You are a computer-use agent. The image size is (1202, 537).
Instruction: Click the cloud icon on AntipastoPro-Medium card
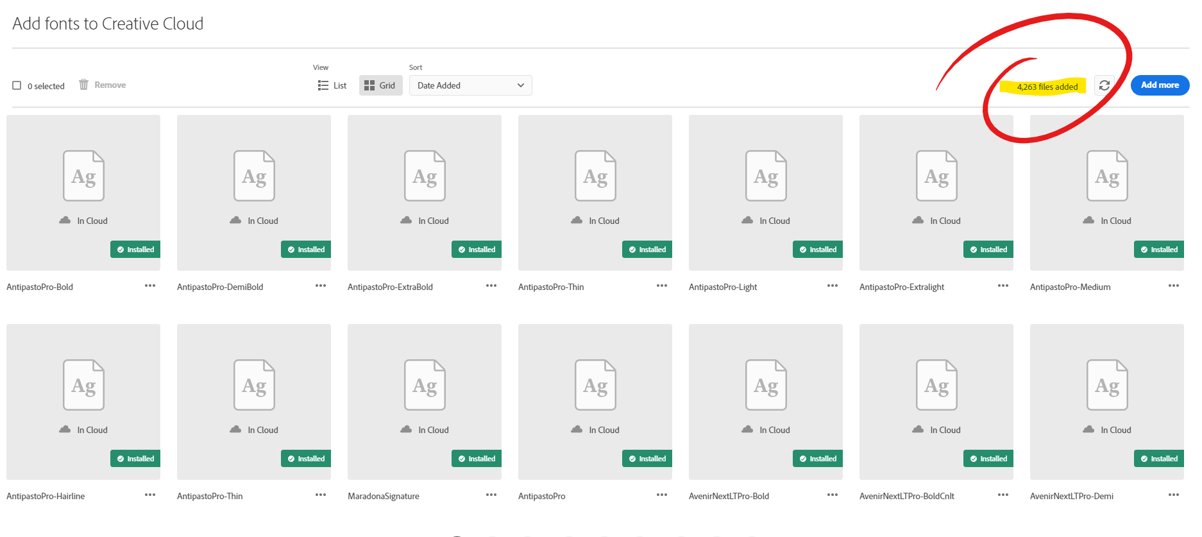coord(1088,220)
